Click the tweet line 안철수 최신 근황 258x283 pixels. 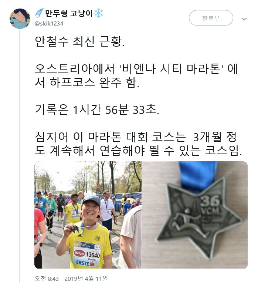pos(79,41)
